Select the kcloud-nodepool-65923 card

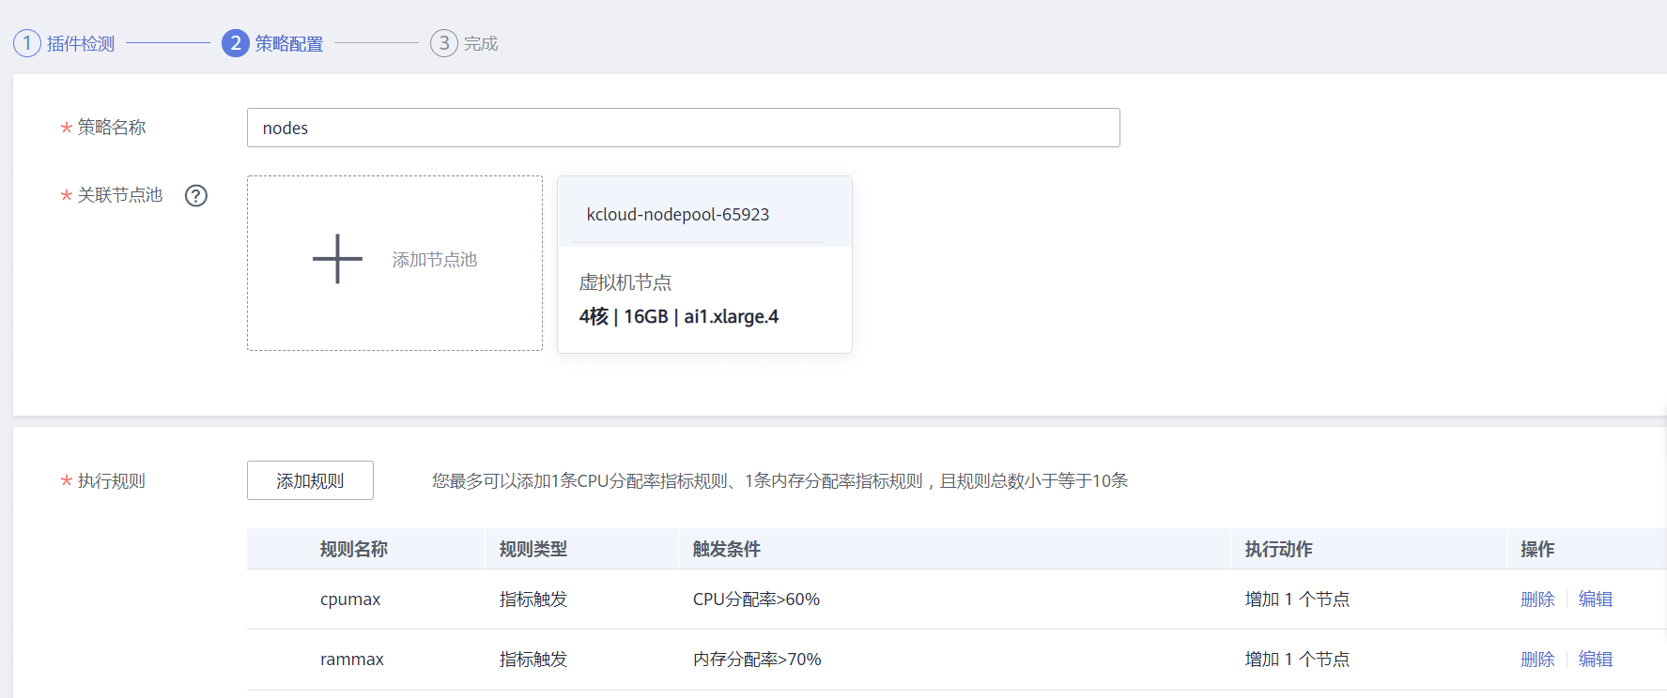(x=704, y=265)
